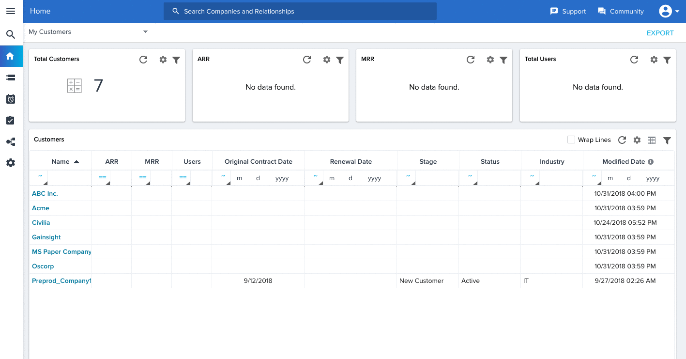Open Total Customers widget settings gear
The height and width of the screenshot is (359, 686).
coord(163,60)
